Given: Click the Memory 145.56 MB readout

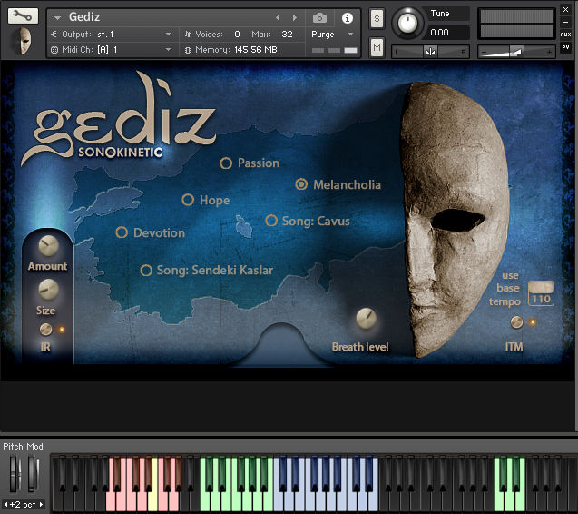Looking at the screenshot, I should (x=256, y=49).
